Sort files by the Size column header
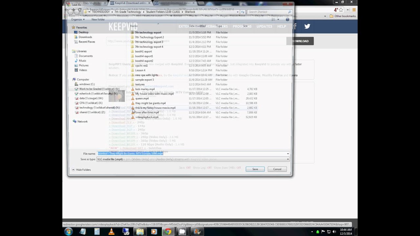 click(x=245, y=26)
